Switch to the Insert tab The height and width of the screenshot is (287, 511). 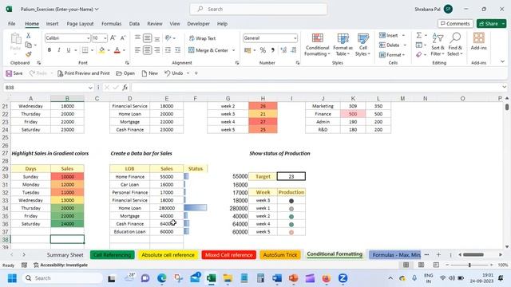point(52,24)
